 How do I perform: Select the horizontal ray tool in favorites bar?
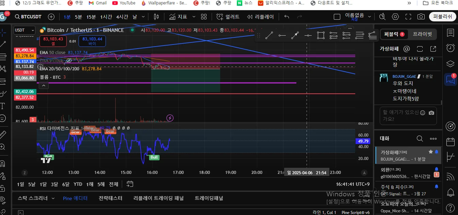282,35
